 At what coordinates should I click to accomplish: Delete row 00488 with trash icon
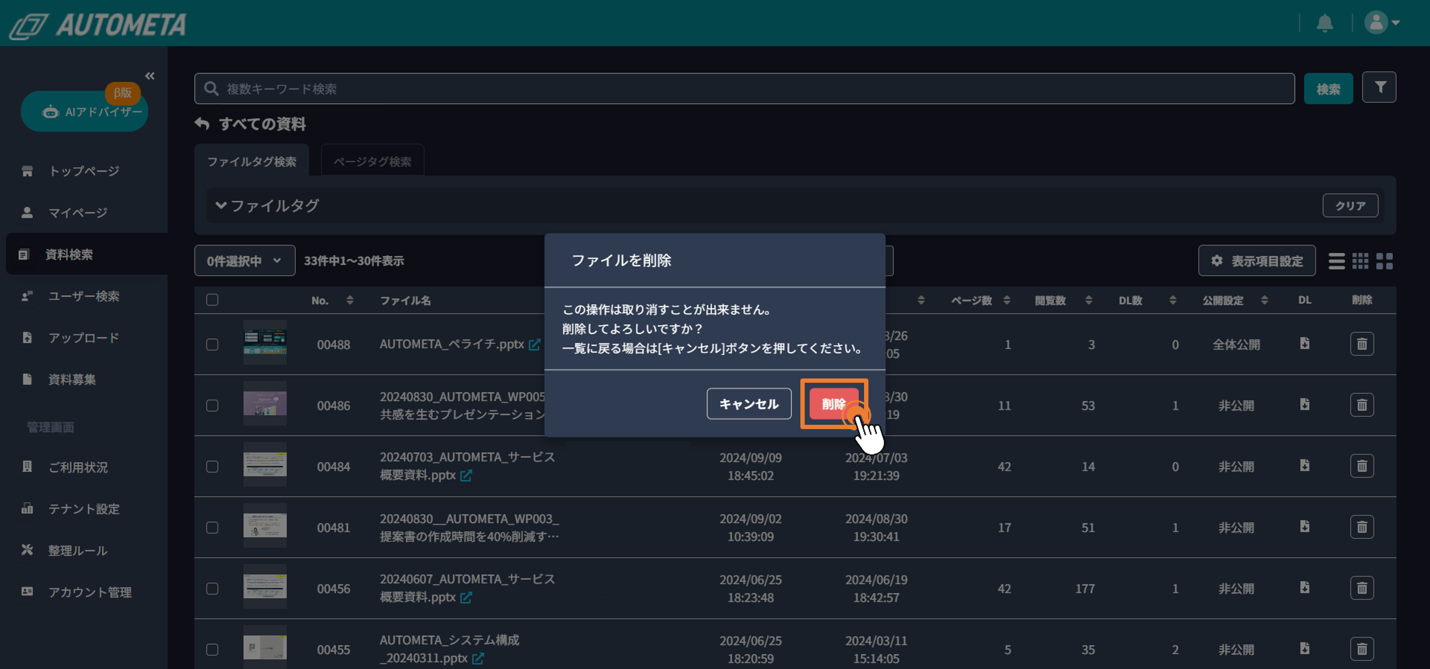coord(1362,344)
